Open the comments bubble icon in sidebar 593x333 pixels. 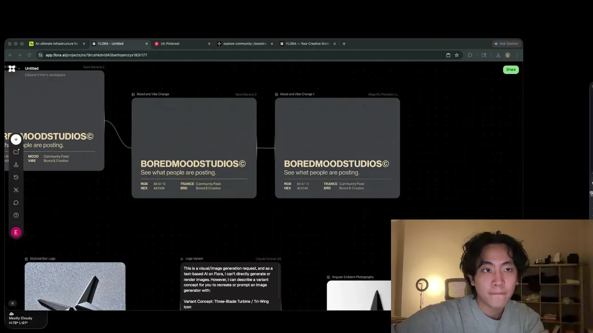point(16,203)
